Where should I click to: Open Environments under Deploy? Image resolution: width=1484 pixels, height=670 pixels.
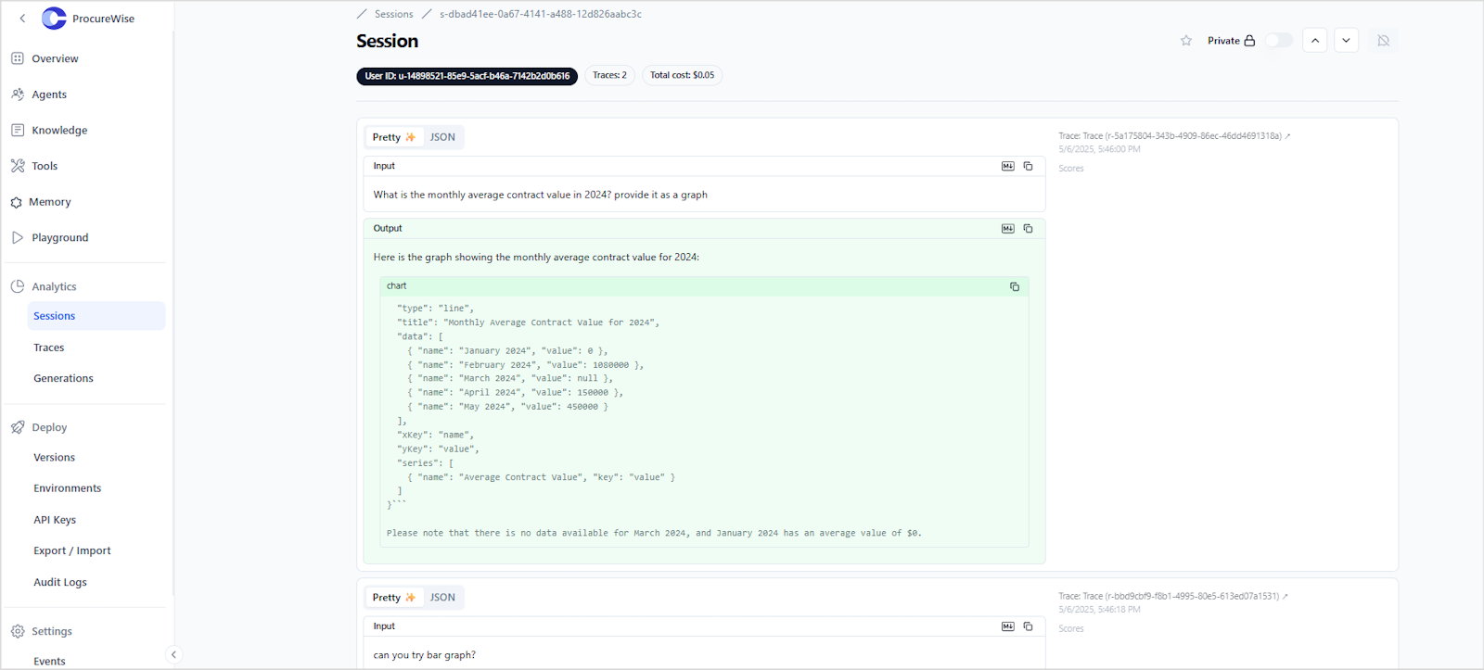point(68,488)
